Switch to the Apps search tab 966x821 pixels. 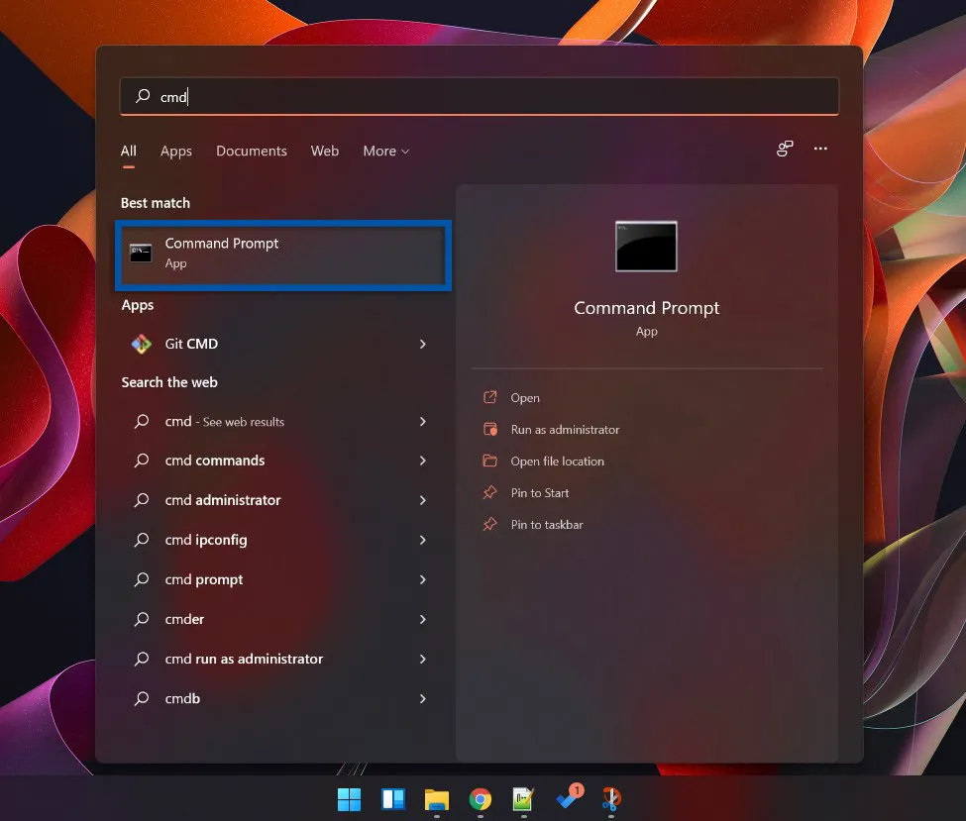tap(175, 151)
